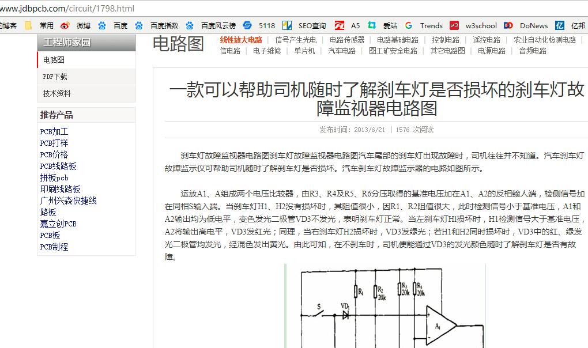588x348 pixels.
Task: Open the 遥控电路 category
Action: (487, 40)
